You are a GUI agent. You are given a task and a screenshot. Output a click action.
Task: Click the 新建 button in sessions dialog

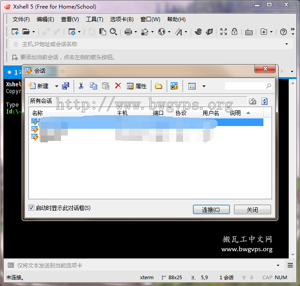(39, 86)
